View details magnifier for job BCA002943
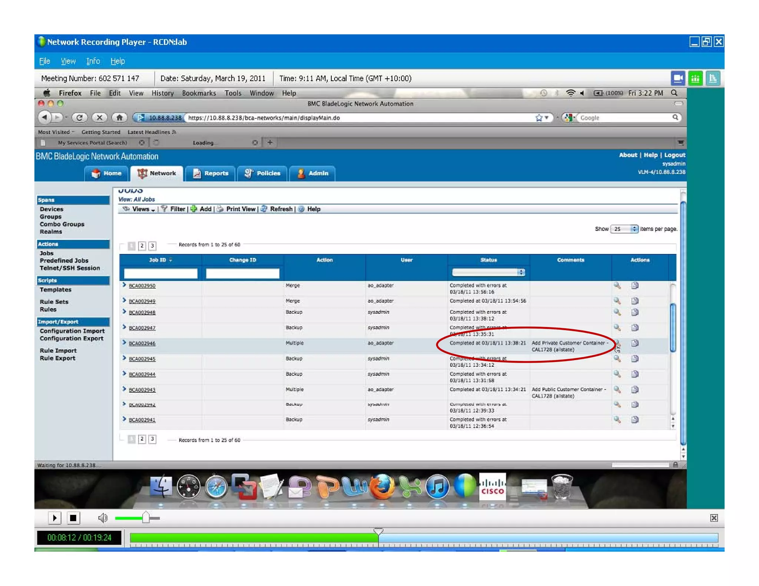This screenshot has height=586, width=759. pyautogui.click(x=617, y=389)
